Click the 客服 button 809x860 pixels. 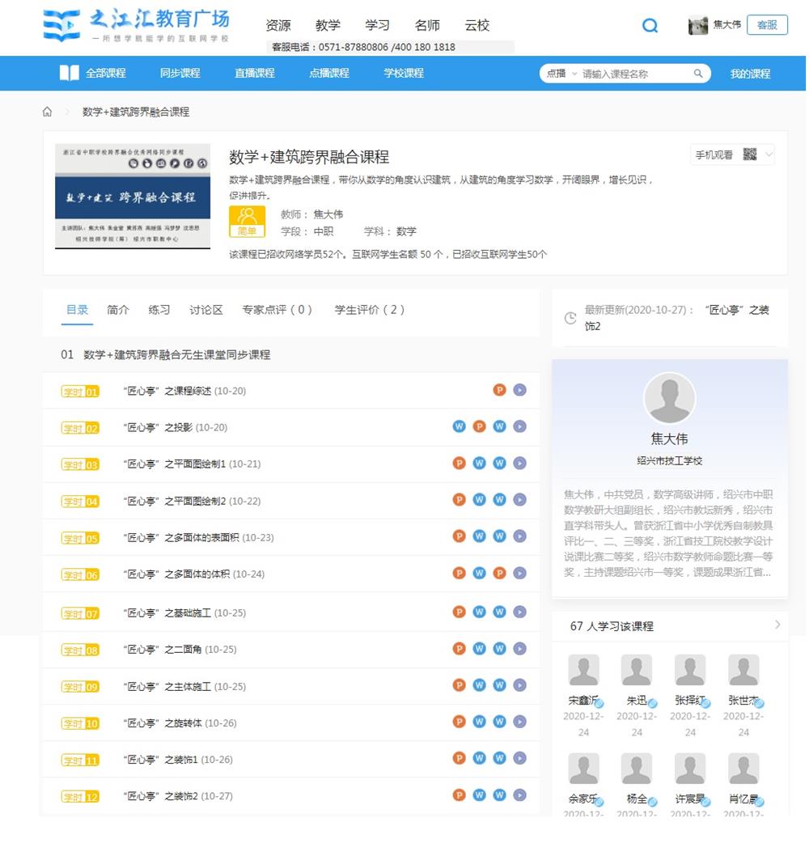coord(766,25)
